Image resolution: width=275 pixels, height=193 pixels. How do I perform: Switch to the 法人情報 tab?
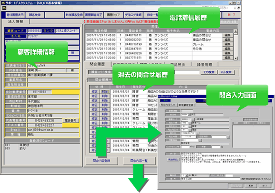click(x=16, y=21)
